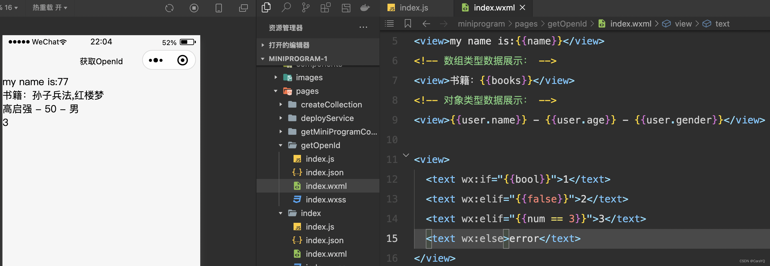
Task: Click the phone device icon in toolbar
Action: [219, 8]
